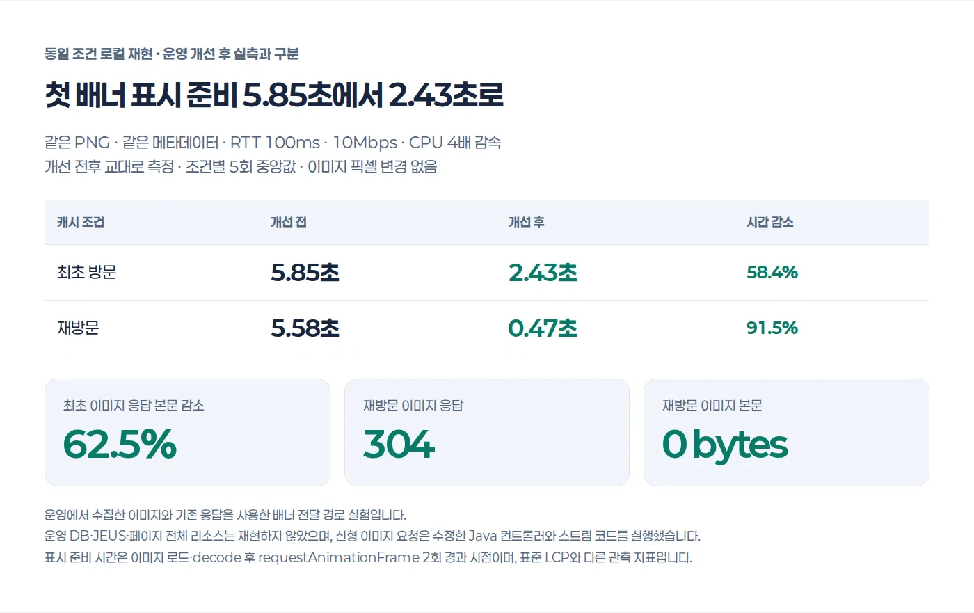The height and width of the screenshot is (613, 974).
Task: Click the '캐시 조건' column header
Action: coord(81,222)
